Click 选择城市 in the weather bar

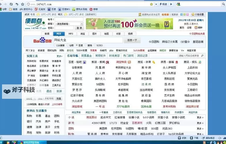click(91, 14)
